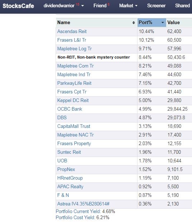Open the Frasers L&I Tr link

coord(72,40)
